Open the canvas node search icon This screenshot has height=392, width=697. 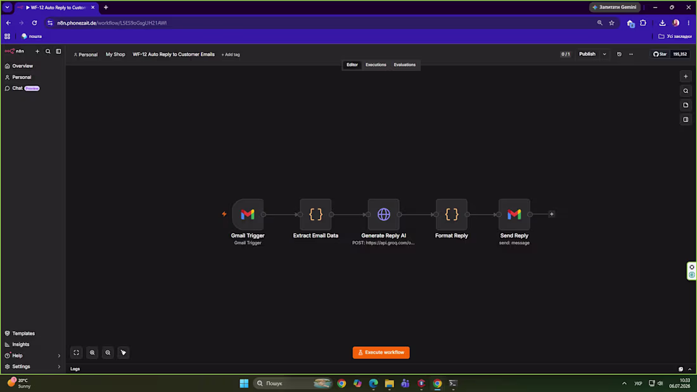(x=686, y=91)
